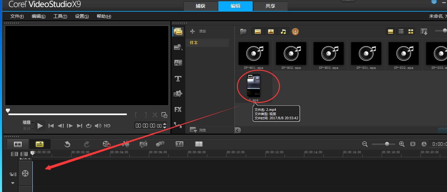Open the 文件(F) menu
The image size is (447, 192).
click(17, 16)
